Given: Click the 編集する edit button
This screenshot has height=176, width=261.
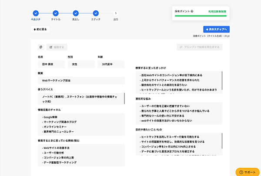Looking at the screenshot, I should 57,47.
